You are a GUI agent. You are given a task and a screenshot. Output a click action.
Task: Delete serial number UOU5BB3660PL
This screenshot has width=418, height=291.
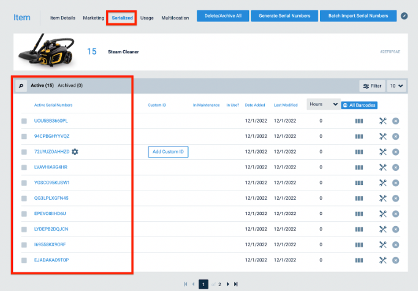pos(395,121)
